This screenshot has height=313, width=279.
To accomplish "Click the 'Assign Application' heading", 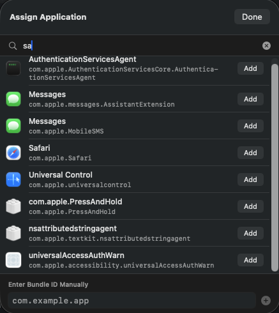I will pyautogui.click(x=48, y=17).
